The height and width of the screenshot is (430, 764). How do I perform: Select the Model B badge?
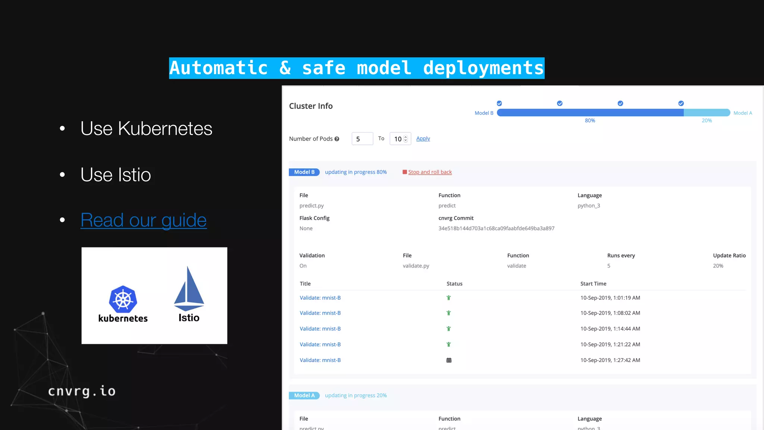pyautogui.click(x=304, y=172)
